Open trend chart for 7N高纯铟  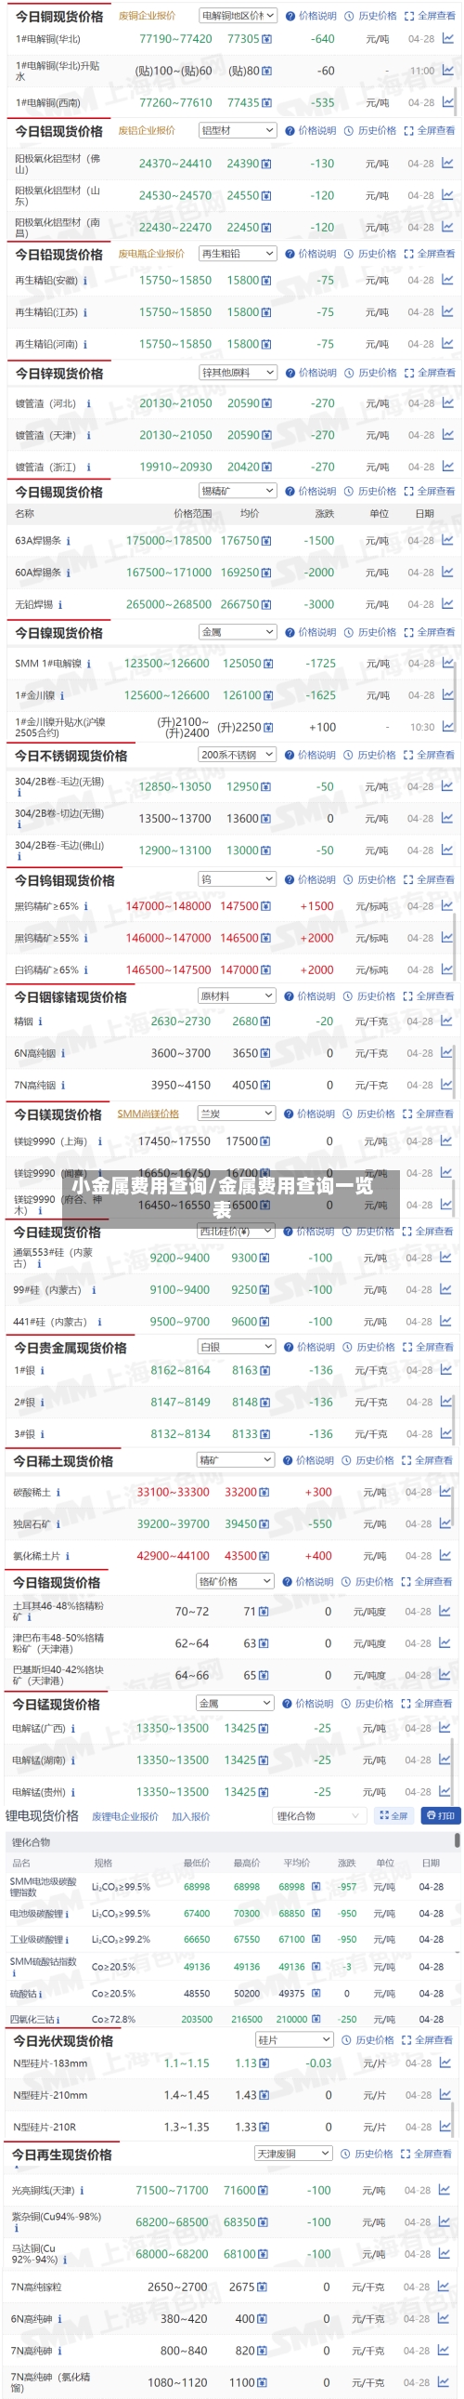446,1085
